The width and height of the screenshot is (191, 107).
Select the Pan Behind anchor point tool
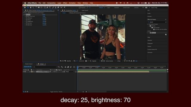click(x=42, y=7)
